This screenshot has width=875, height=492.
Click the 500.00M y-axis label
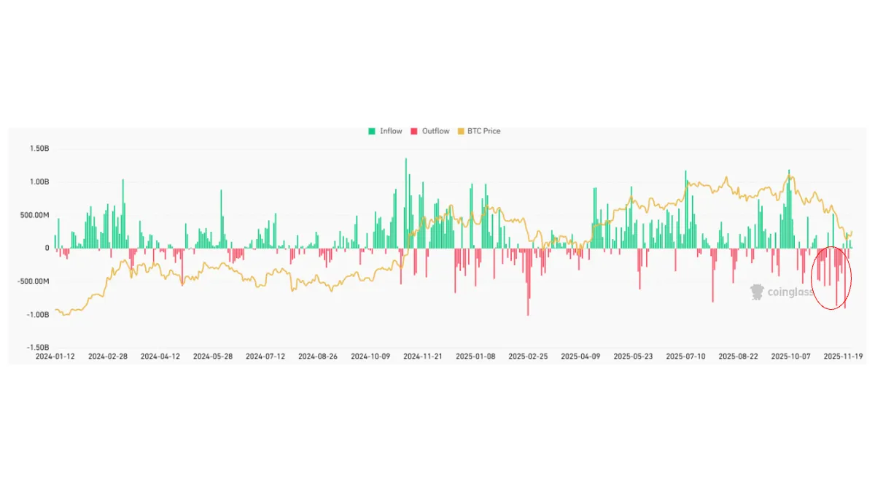35,215
